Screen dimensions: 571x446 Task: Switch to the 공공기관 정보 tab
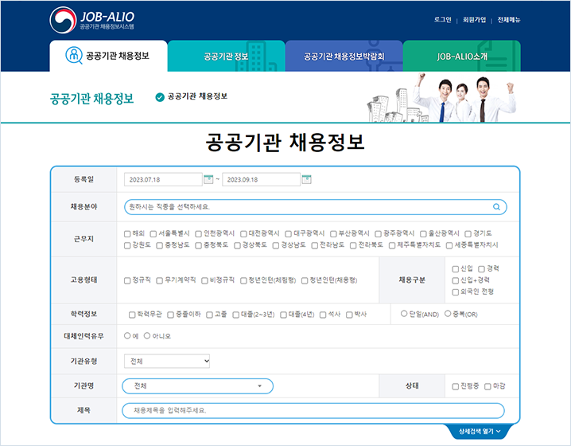click(x=226, y=57)
